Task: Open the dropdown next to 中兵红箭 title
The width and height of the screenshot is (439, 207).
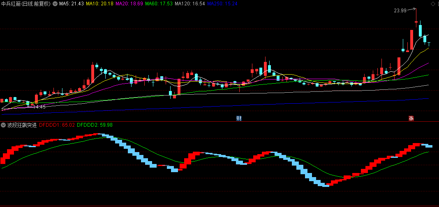Action: (x=55, y=4)
